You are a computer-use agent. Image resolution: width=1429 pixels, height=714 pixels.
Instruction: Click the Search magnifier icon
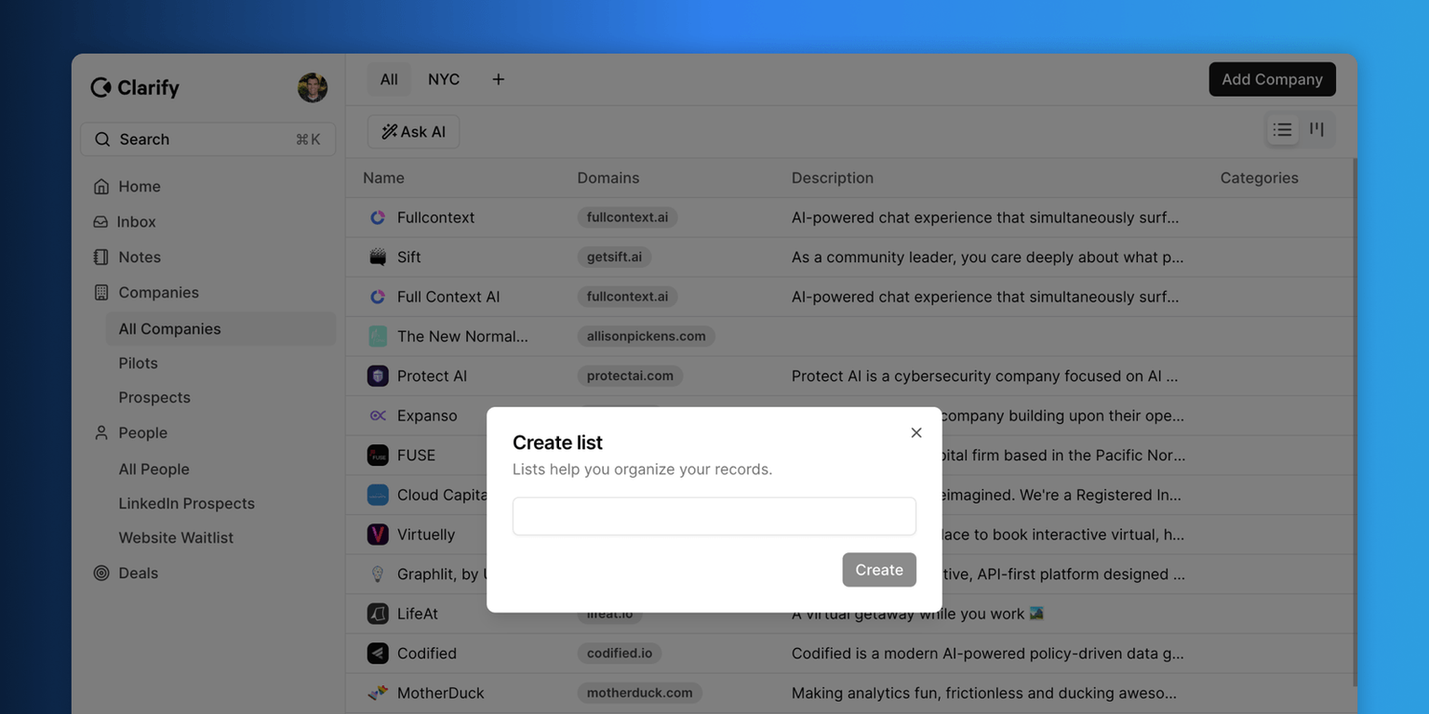102,139
